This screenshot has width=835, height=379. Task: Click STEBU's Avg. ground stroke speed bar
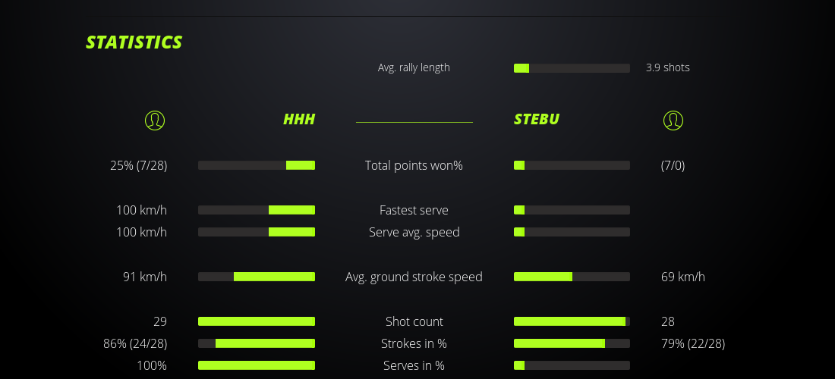(572, 277)
